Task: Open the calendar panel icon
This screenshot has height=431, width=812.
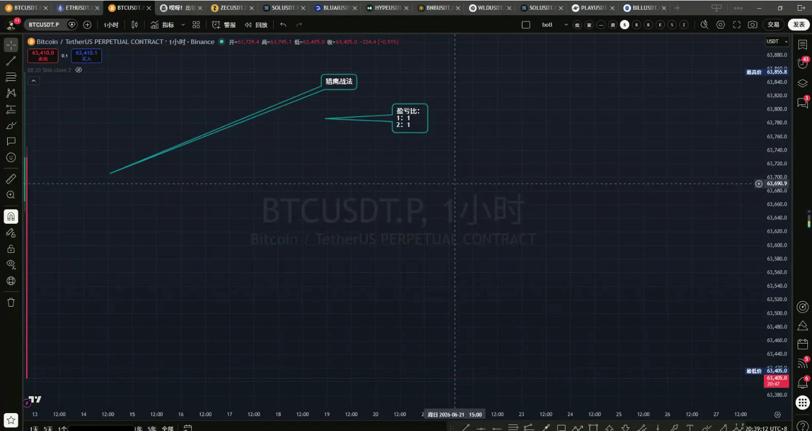Action: [x=802, y=344]
